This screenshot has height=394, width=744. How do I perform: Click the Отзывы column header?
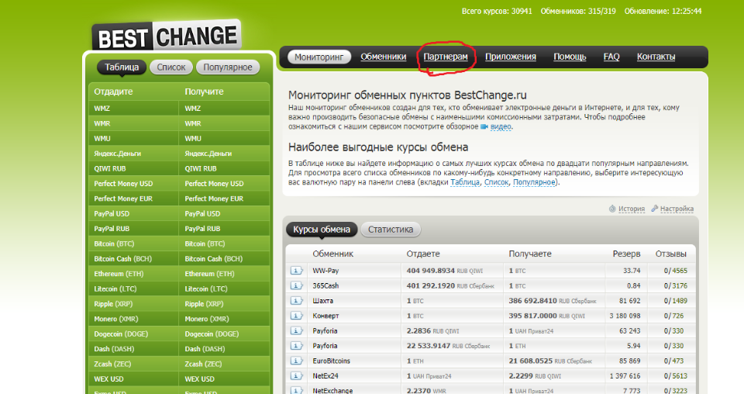tap(671, 254)
